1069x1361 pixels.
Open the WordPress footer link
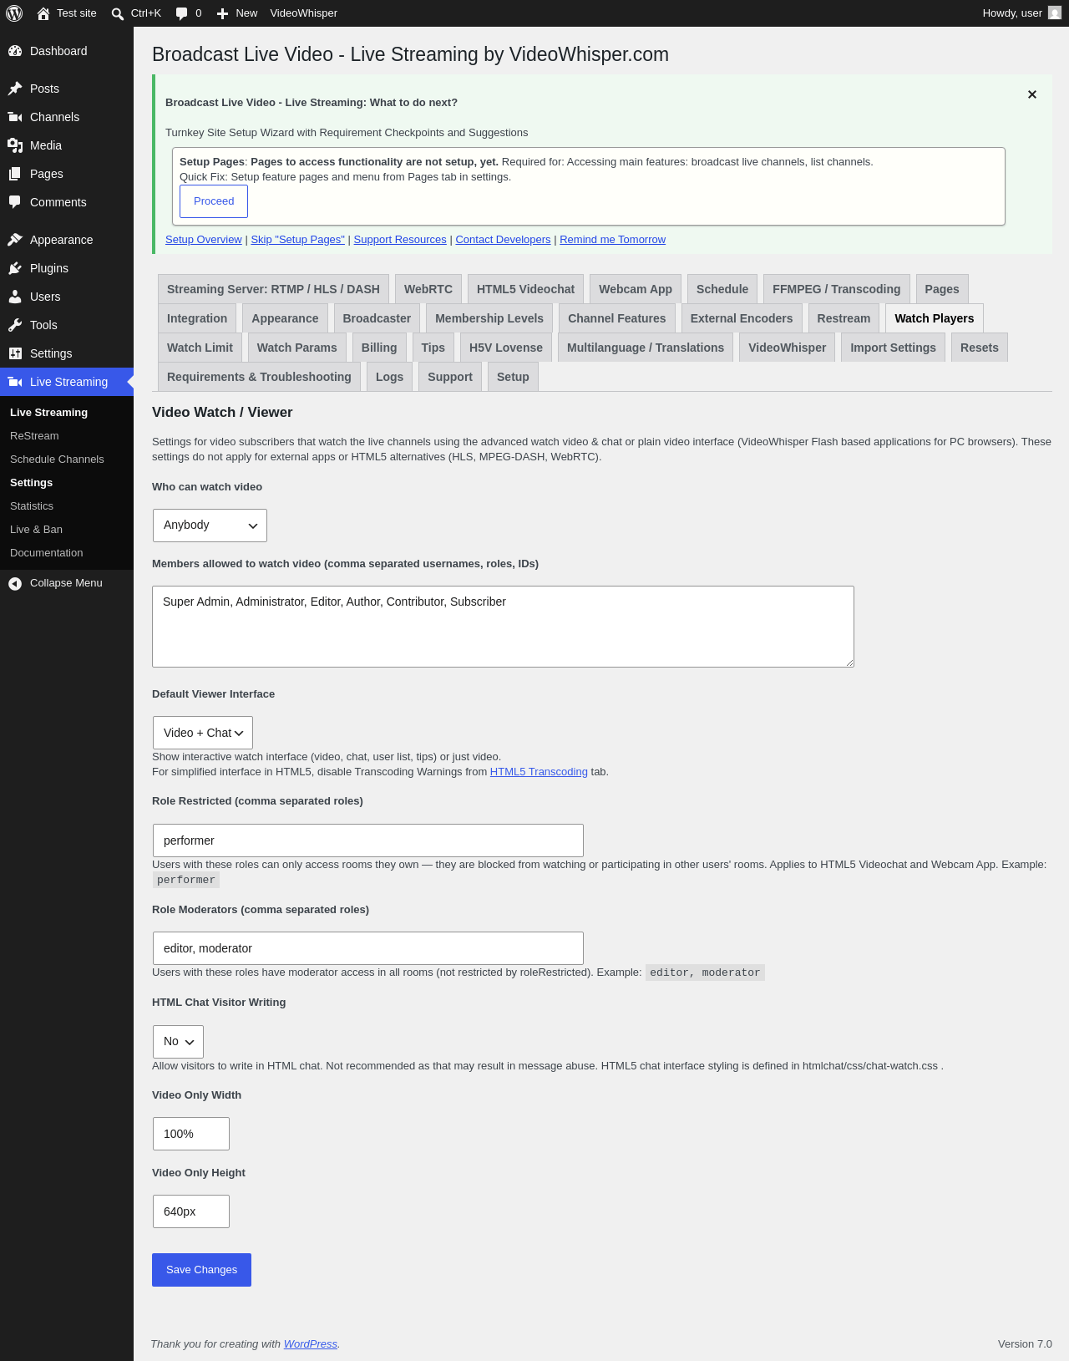[311, 1344]
